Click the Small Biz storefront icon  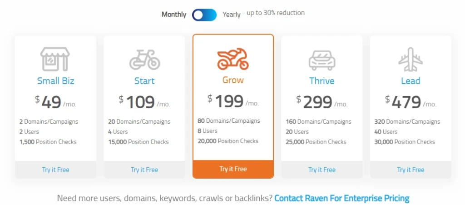pyautogui.click(x=55, y=59)
